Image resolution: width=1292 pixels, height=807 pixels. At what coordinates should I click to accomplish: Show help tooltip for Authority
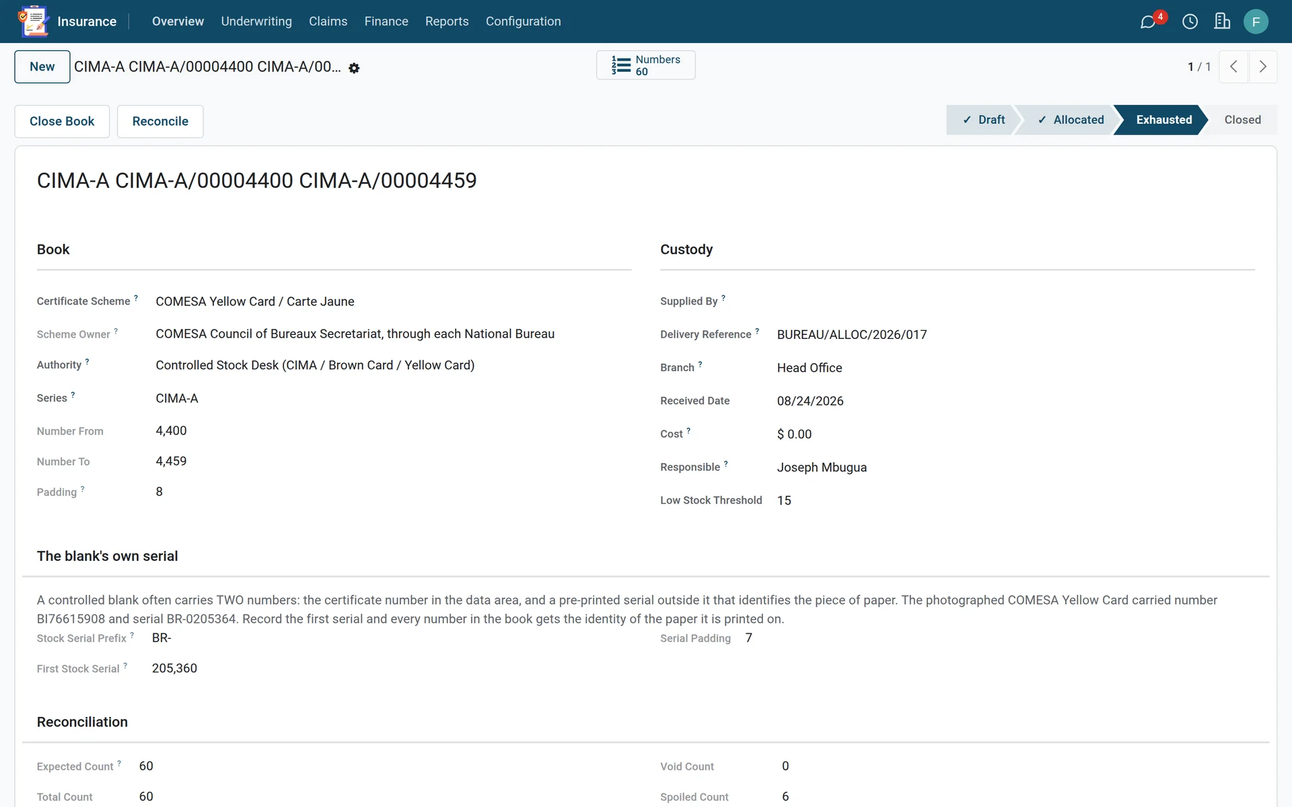(x=87, y=362)
